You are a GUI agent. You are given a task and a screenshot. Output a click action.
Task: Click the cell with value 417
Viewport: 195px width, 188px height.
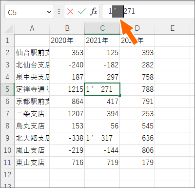102,102
